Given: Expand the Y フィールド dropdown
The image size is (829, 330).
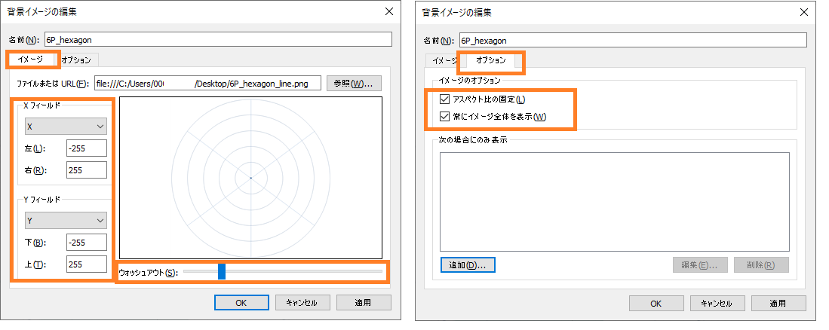Looking at the screenshot, I should [66, 220].
